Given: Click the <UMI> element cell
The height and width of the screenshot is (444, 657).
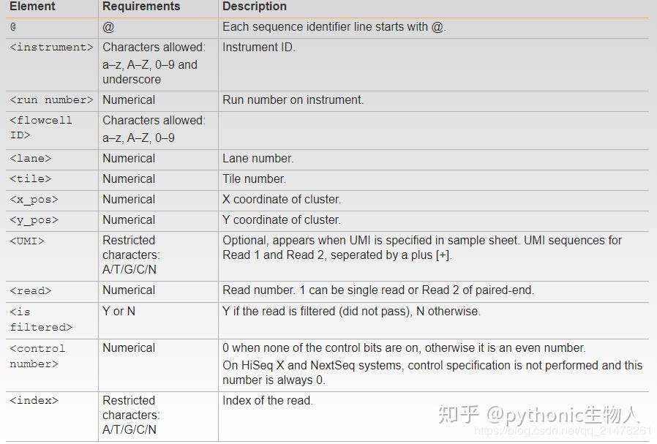Looking at the screenshot, I should tap(27, 241).
